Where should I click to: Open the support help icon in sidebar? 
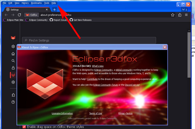13,102
